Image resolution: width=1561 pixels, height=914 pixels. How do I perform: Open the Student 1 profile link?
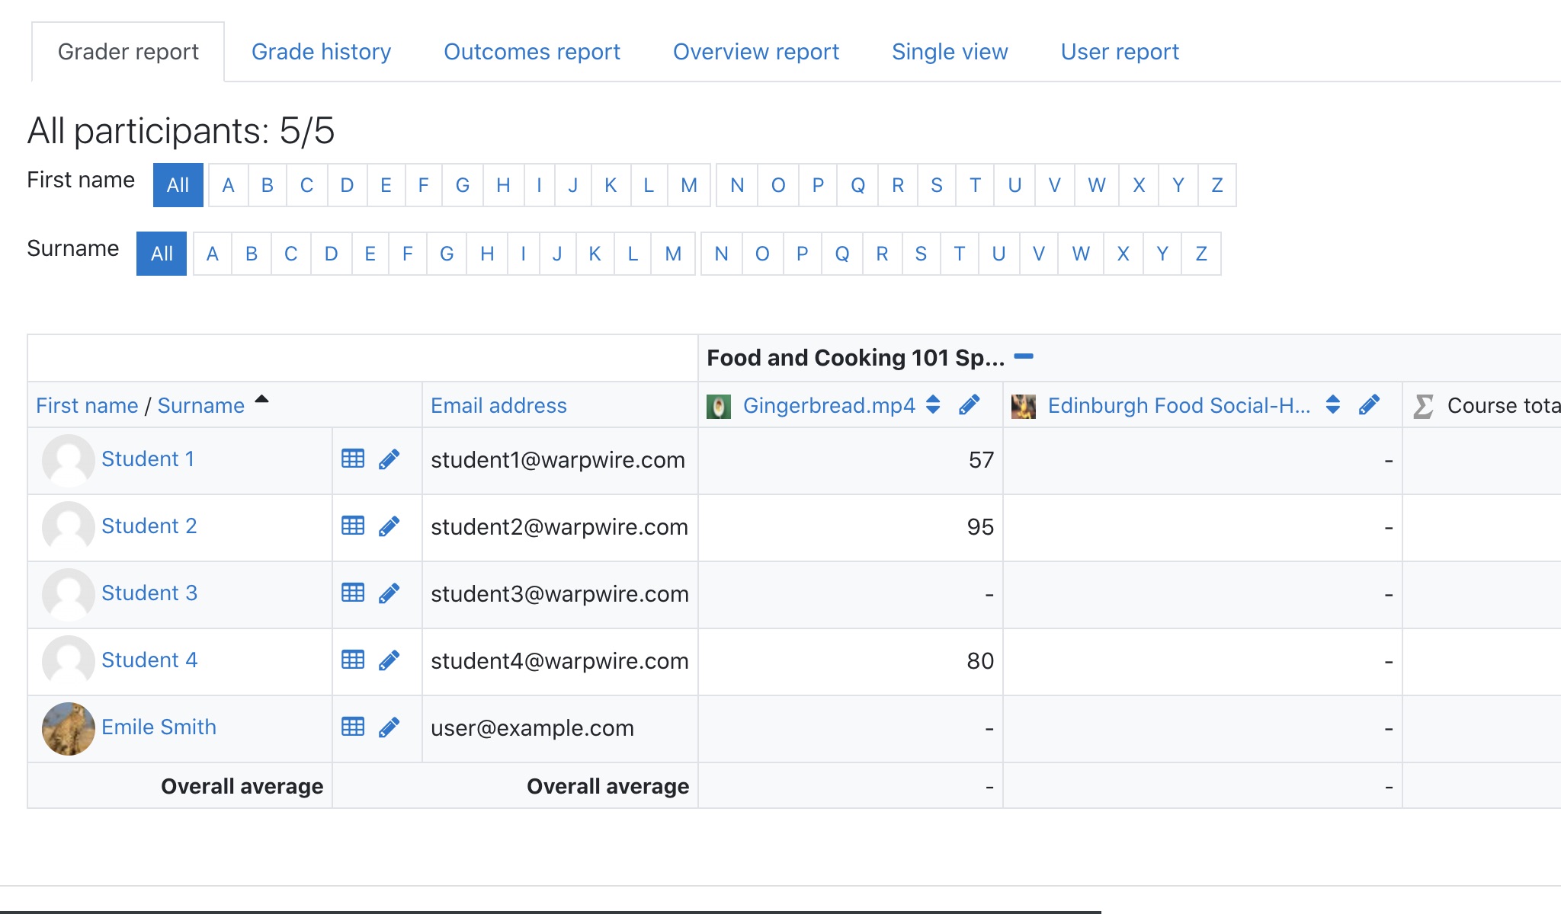click(x=148, y=459)
